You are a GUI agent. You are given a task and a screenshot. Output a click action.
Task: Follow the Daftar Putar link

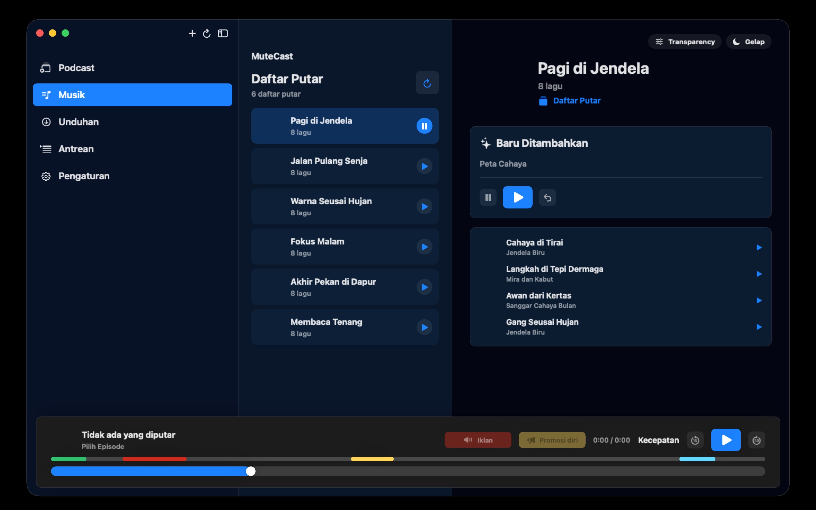(569, 101)
